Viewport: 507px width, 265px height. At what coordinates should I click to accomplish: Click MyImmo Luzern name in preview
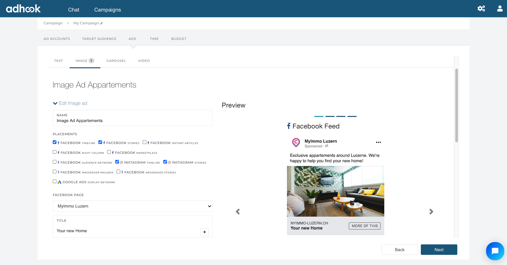[x=321, y=141]
